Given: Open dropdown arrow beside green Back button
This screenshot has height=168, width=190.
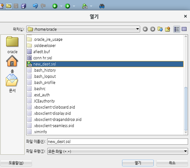Looking at the screenshot, I should pyautogui.click(x=61, y=6).
